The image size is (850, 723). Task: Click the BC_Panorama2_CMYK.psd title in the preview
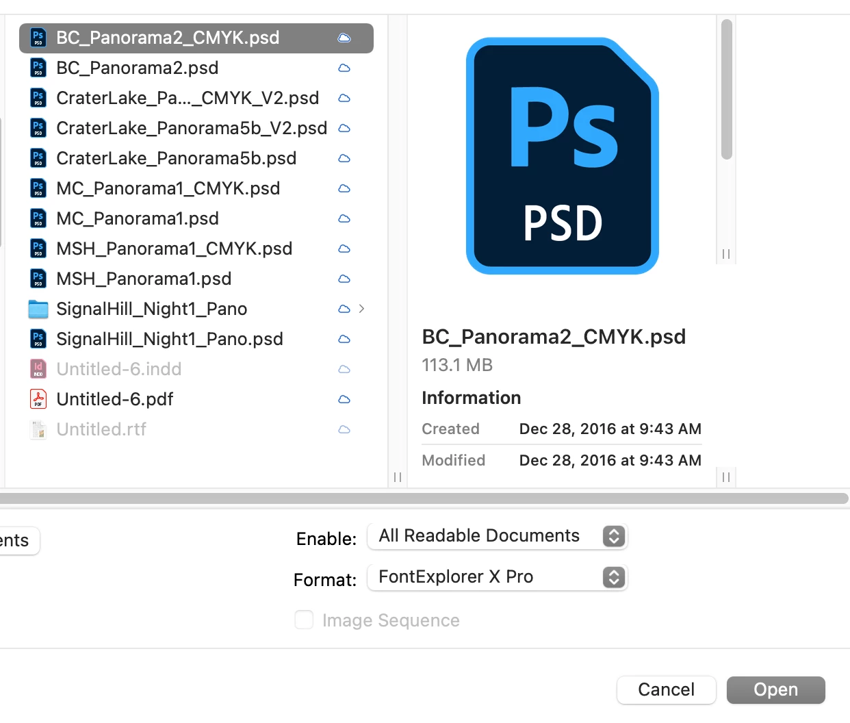(x=554, y=337)
